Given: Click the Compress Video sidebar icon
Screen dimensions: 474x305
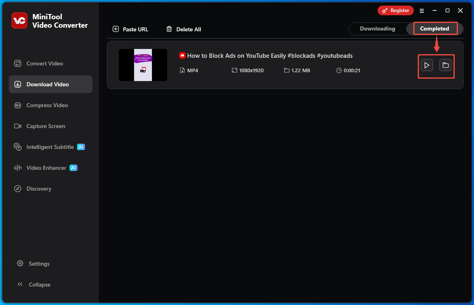Looking at the screenshot, I should tap(18, 105).
